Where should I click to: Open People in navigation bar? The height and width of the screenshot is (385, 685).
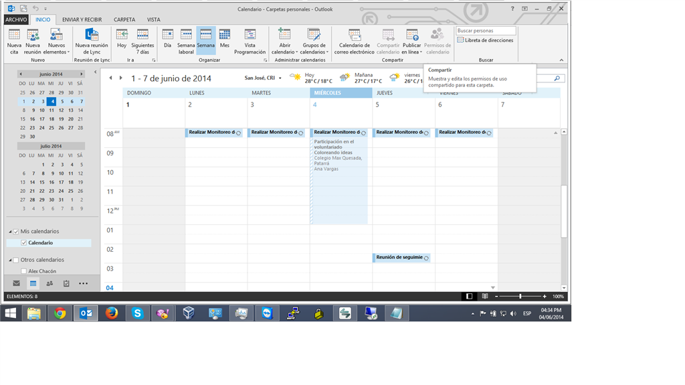pyautogui.click(x=50, y=283)
